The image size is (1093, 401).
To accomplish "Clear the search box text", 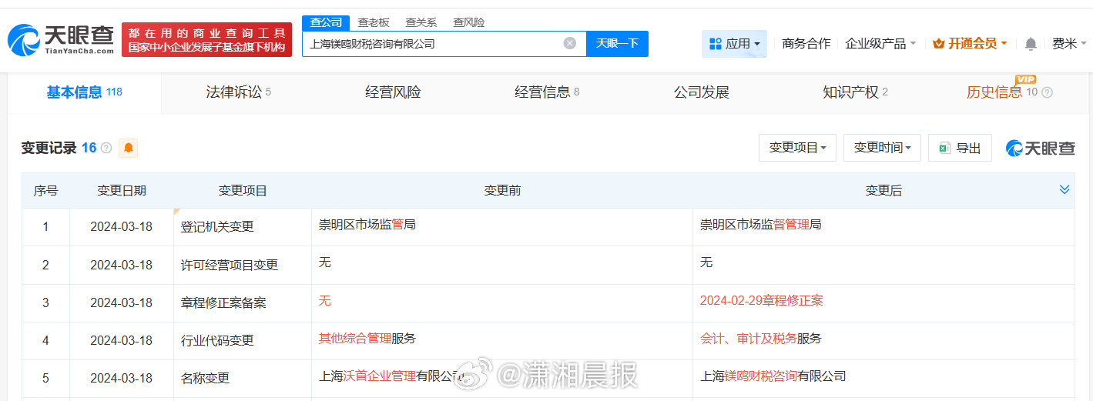I will coord(570,43).
